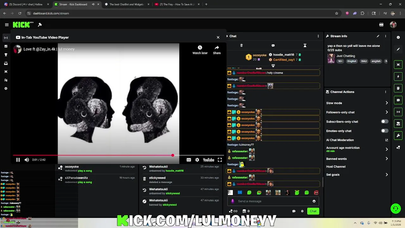Click the shop icon below message box

pyautogui.click(x=244, y=211)
